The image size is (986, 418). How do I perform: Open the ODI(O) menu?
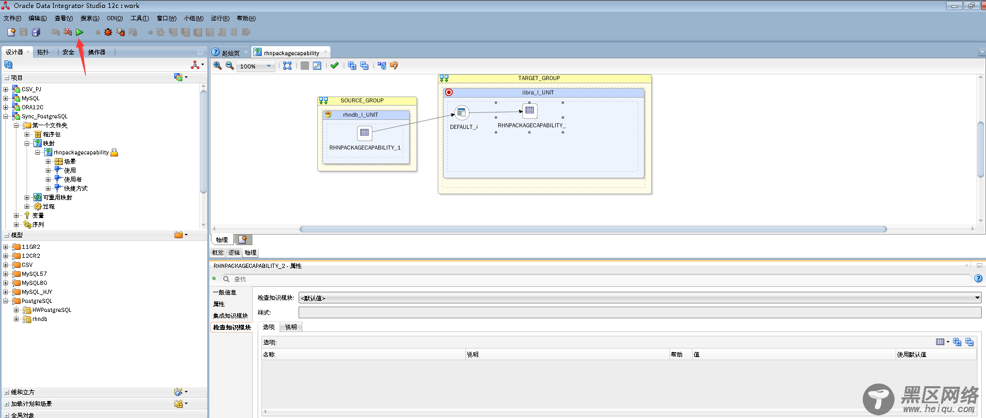115,18
